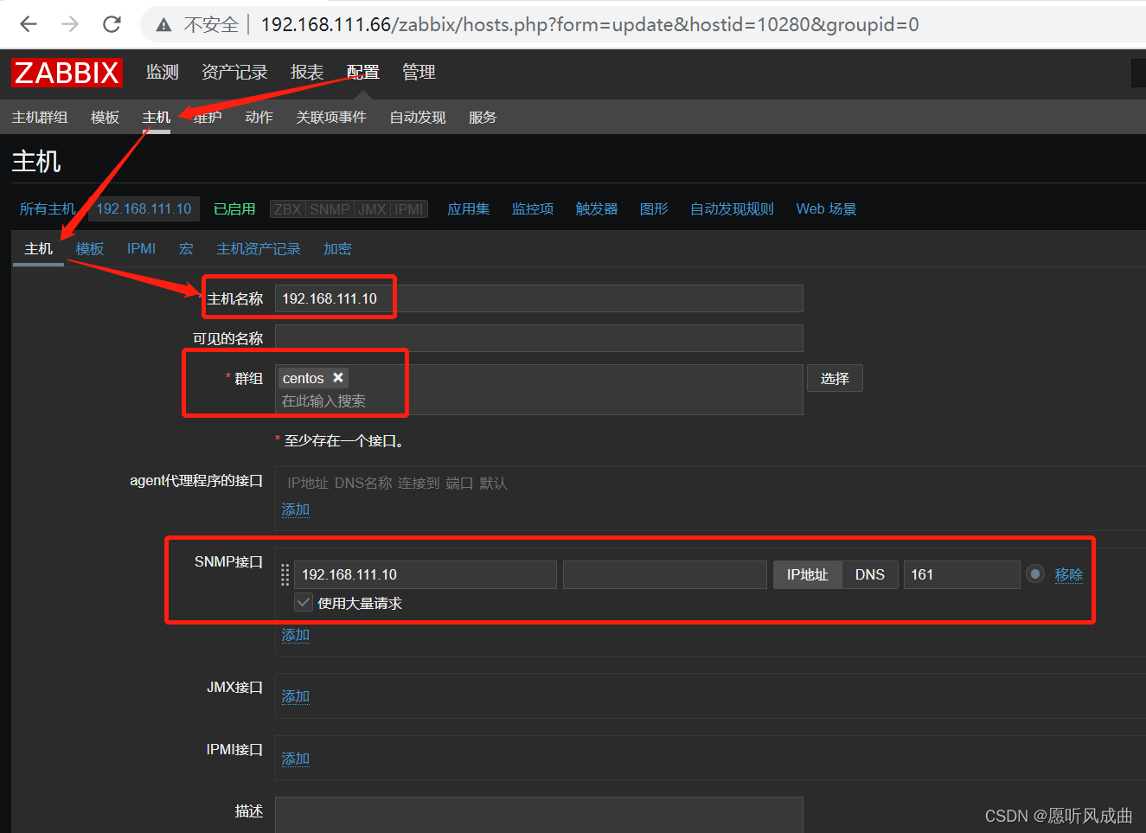Remove the centos group tag
The height and width of the screenshot is (833, 1146).
tap(338, 378)
